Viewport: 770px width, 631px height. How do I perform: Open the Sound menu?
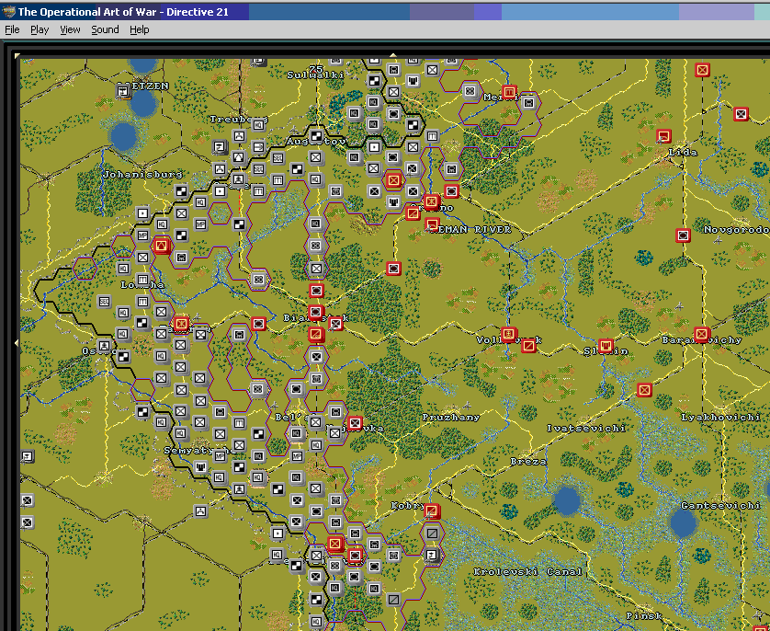[x=105, y=29]
